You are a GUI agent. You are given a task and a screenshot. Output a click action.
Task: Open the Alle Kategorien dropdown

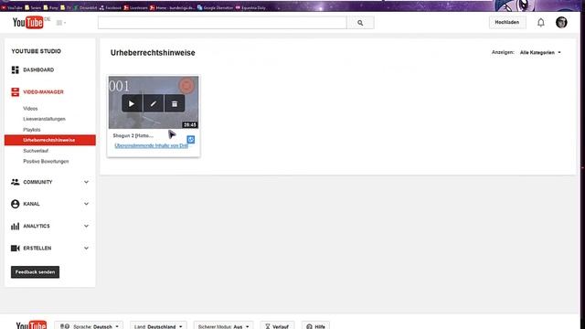(540, 53)
